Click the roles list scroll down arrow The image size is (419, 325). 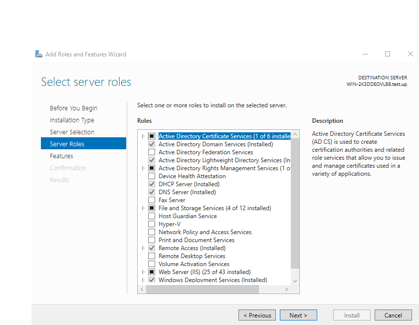point(295,281)
